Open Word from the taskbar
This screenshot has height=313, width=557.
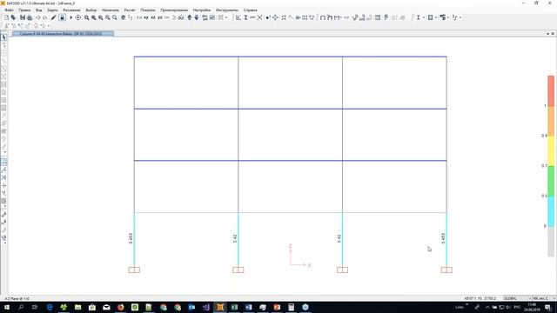pos(248,307)
